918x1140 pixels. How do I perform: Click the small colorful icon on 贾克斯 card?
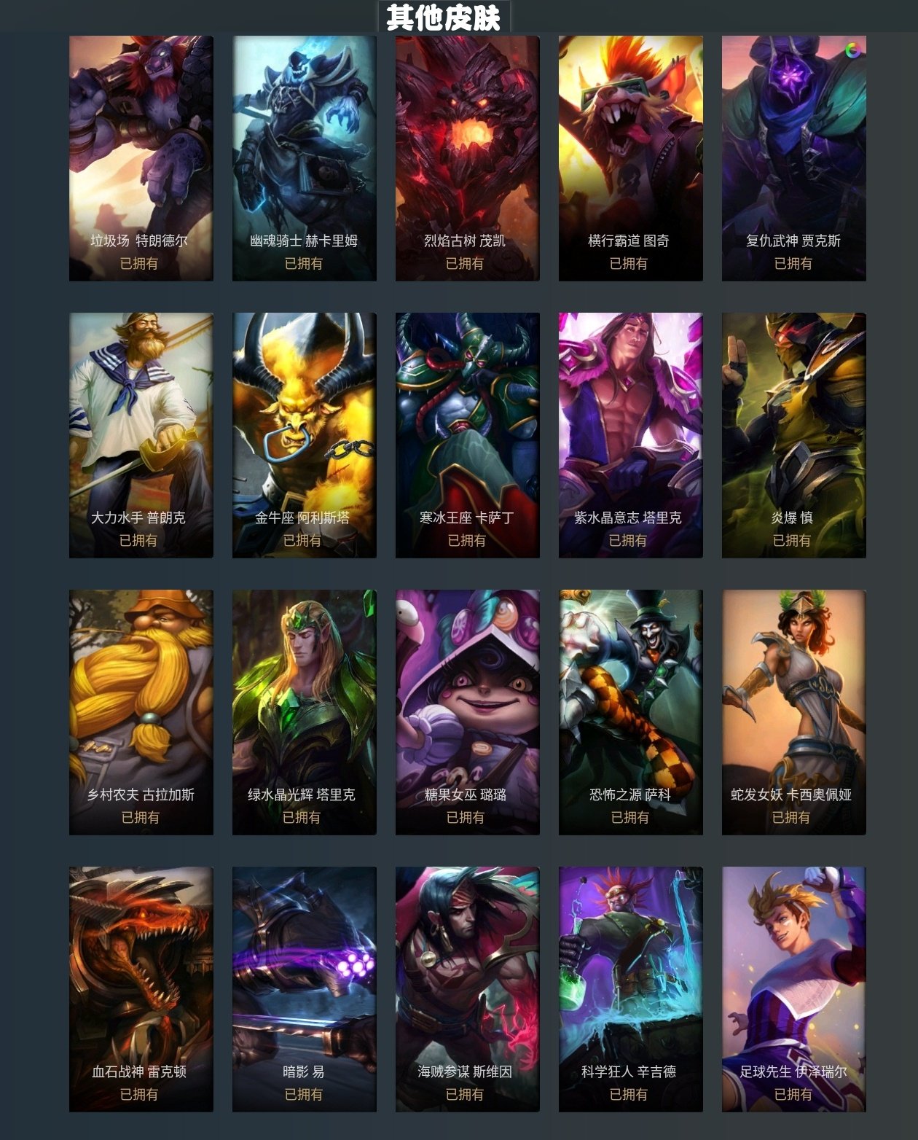[853, 50]
